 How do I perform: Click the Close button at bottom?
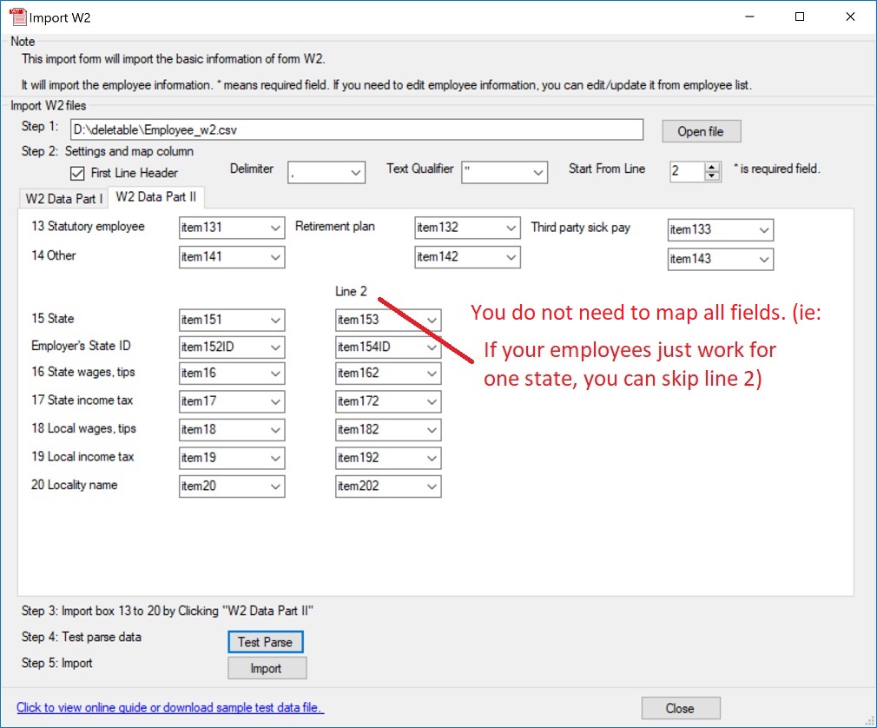click(680, 708)
